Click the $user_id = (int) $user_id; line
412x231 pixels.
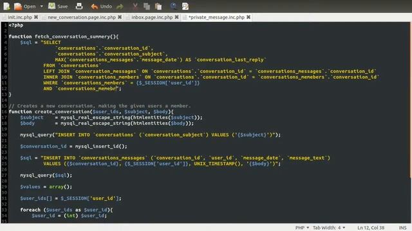pos(70,216)
